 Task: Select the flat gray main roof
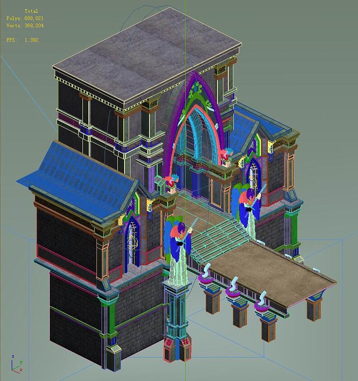[x=147, y=55]
